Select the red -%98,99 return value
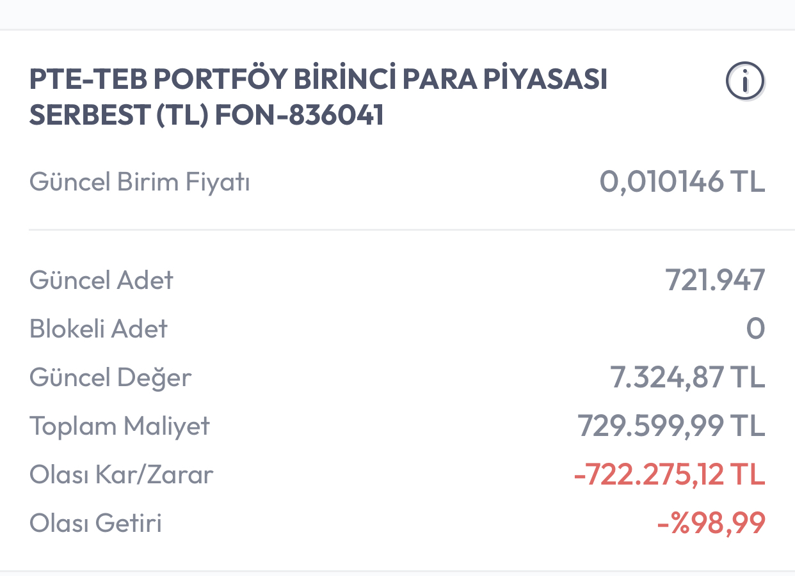This screenshot has width=795, height=576. coord(711,524)
